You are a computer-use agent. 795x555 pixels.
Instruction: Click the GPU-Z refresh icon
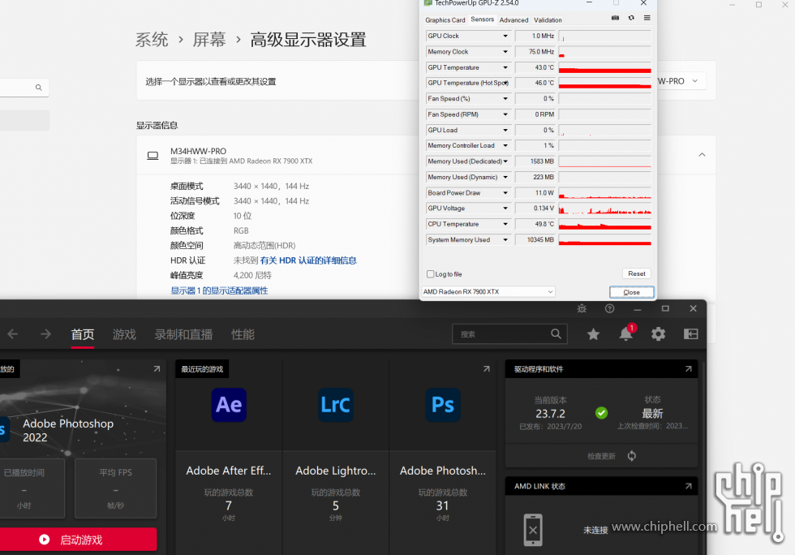click(631, 18)
